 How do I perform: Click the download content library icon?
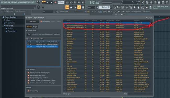(x=150, y=7)
